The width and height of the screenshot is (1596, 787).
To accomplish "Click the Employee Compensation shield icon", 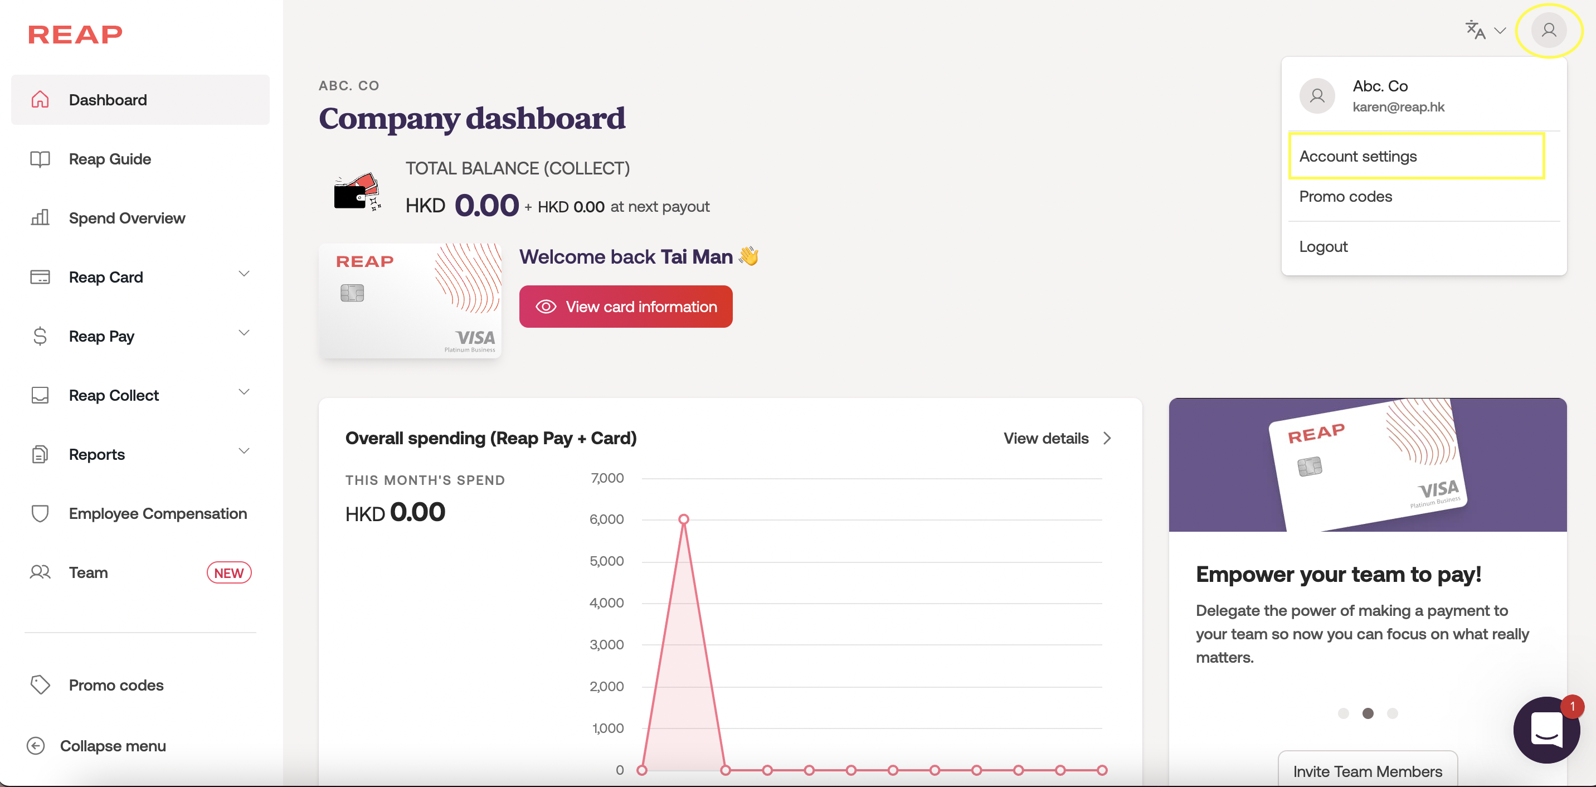I will point(40,514).
